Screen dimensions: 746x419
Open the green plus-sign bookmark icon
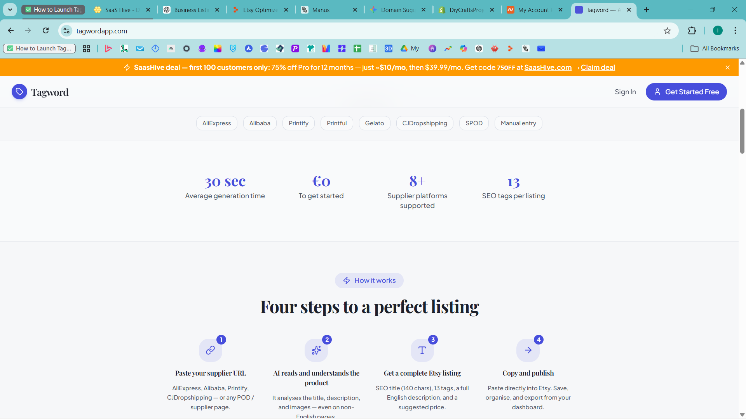[x=357, y=48]
